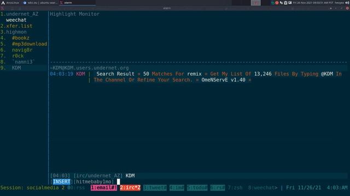Screen dimensions: 350x196
Task: Click the word remix in search result
Action: pyautogui.click(x=195, y=74)
